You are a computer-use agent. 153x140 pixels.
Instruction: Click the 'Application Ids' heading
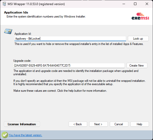[x=16, y=12]
